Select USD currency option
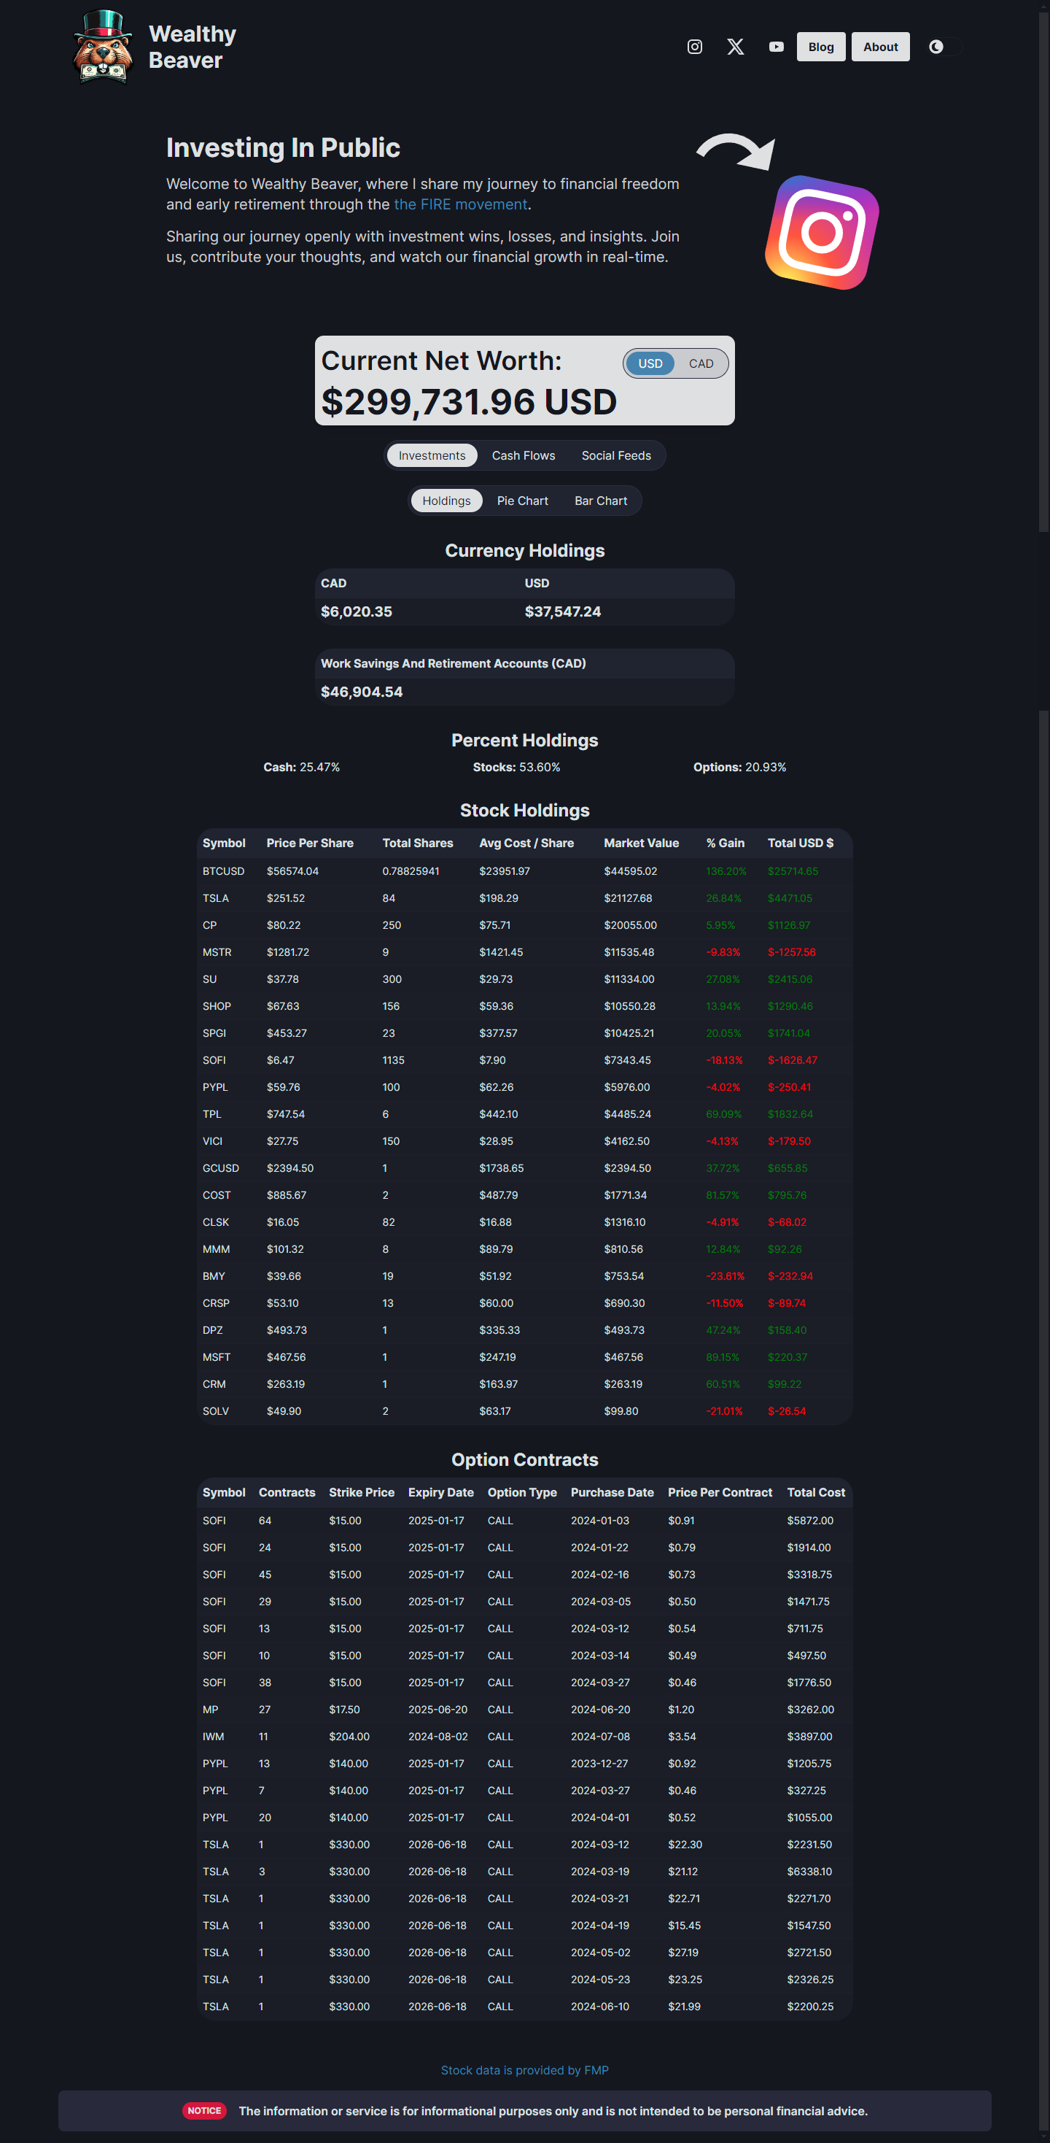Screen dimensions: 1050x2143 click(650, 363)
